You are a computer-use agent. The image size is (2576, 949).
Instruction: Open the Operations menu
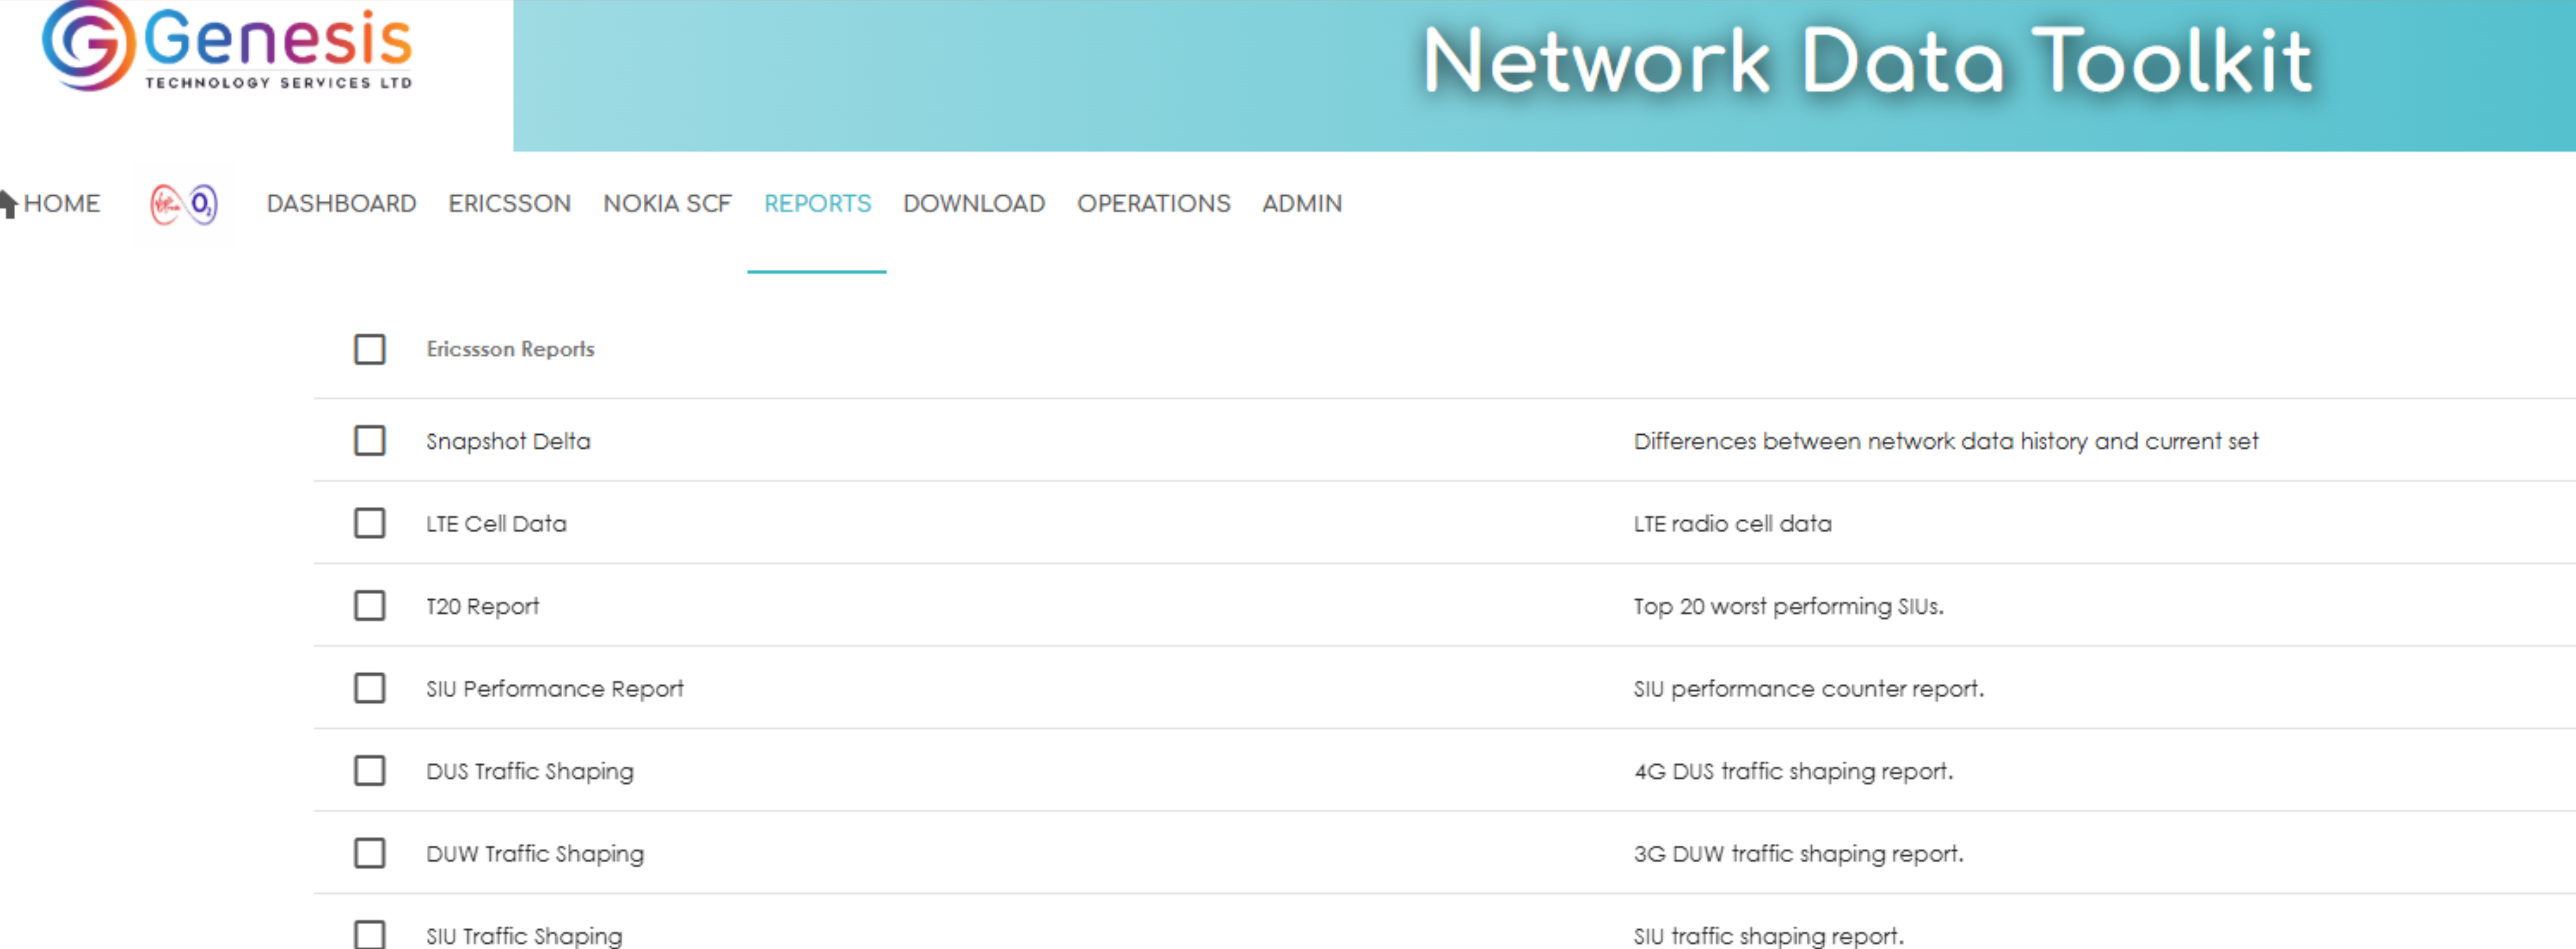[x=1153, y=204]
